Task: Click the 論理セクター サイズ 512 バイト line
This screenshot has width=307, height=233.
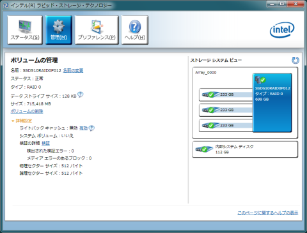Action: coord(51,173)
